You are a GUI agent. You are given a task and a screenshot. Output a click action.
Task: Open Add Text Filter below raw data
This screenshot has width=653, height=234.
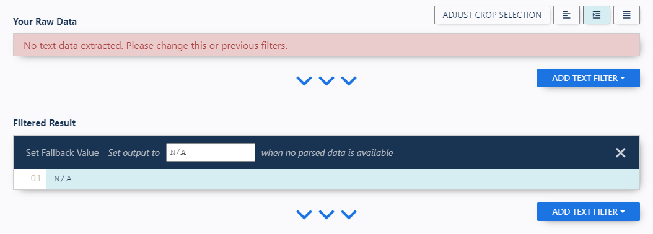click(588, 78)
